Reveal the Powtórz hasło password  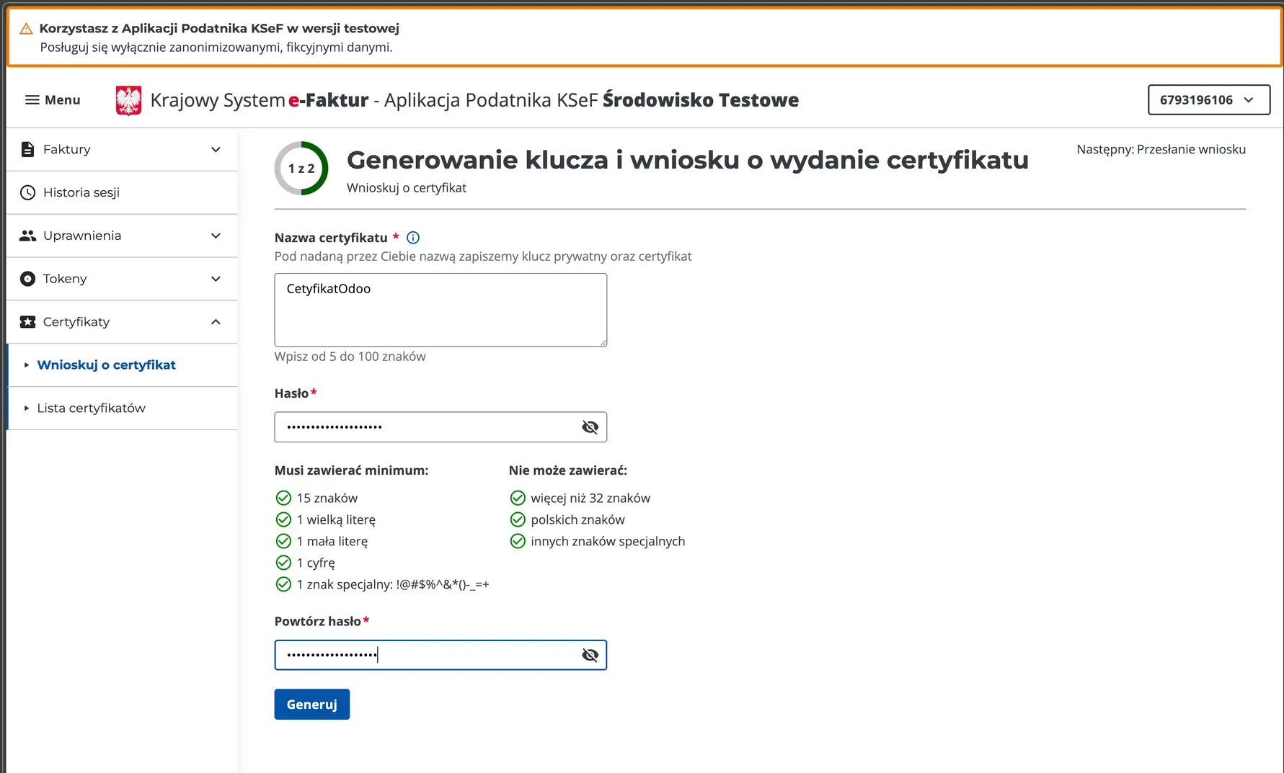tap(590, 655)
